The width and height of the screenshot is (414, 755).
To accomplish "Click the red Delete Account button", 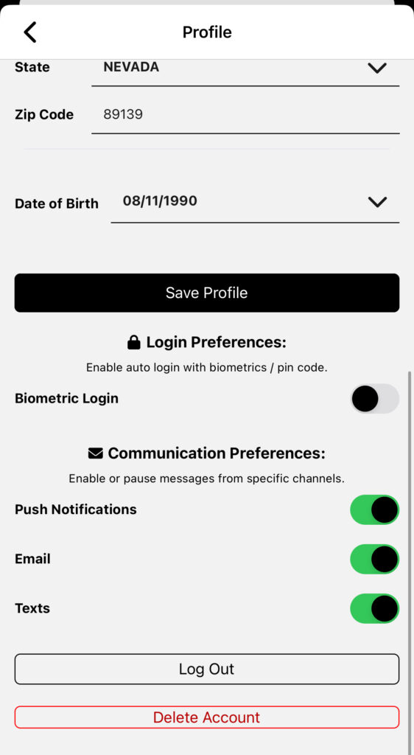I will point(207,717).
